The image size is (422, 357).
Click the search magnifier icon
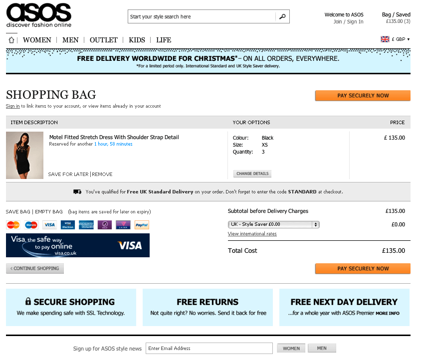(282, 16)
